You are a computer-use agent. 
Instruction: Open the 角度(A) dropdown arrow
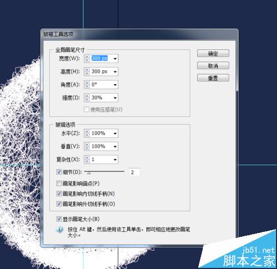[115, 85]
